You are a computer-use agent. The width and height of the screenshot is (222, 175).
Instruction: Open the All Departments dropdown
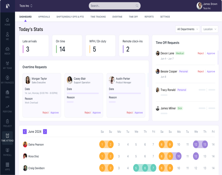188,29
